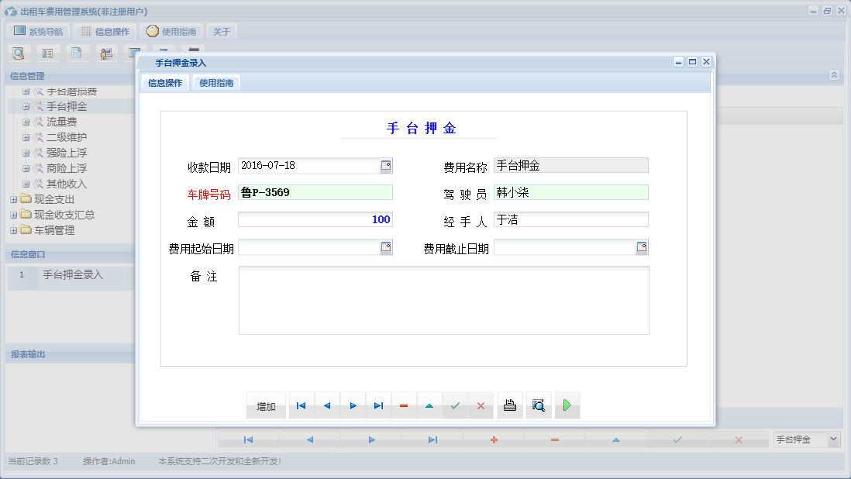The height and width of the screenshot is (479, 851).
Task: Open print preview in the dialog toolbar
Action: (x=539, y=405)
